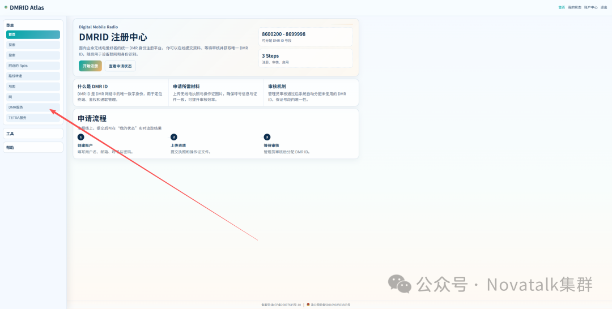The height and width of the screenshot is (309, 612).
Task: Expand the 帮助 section
Action: (33, 147)
